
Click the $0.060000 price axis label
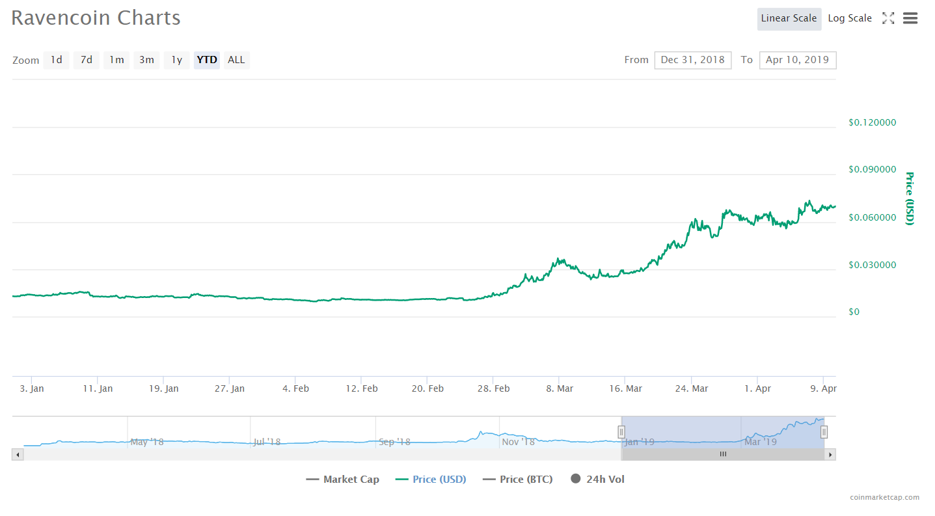click(x=873, y=217)
